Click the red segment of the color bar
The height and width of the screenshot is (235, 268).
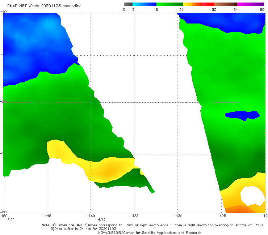[x=208, y=4]
